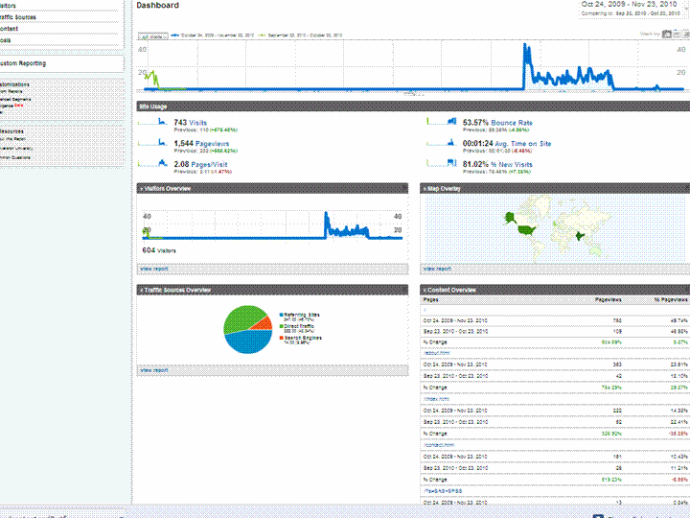Open Traffic Sources in sidebar

(21, 17)
